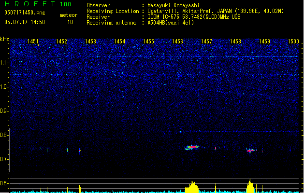
Task: Click the 0.6 kHz frequency label
Action: (x=4, y=183)
